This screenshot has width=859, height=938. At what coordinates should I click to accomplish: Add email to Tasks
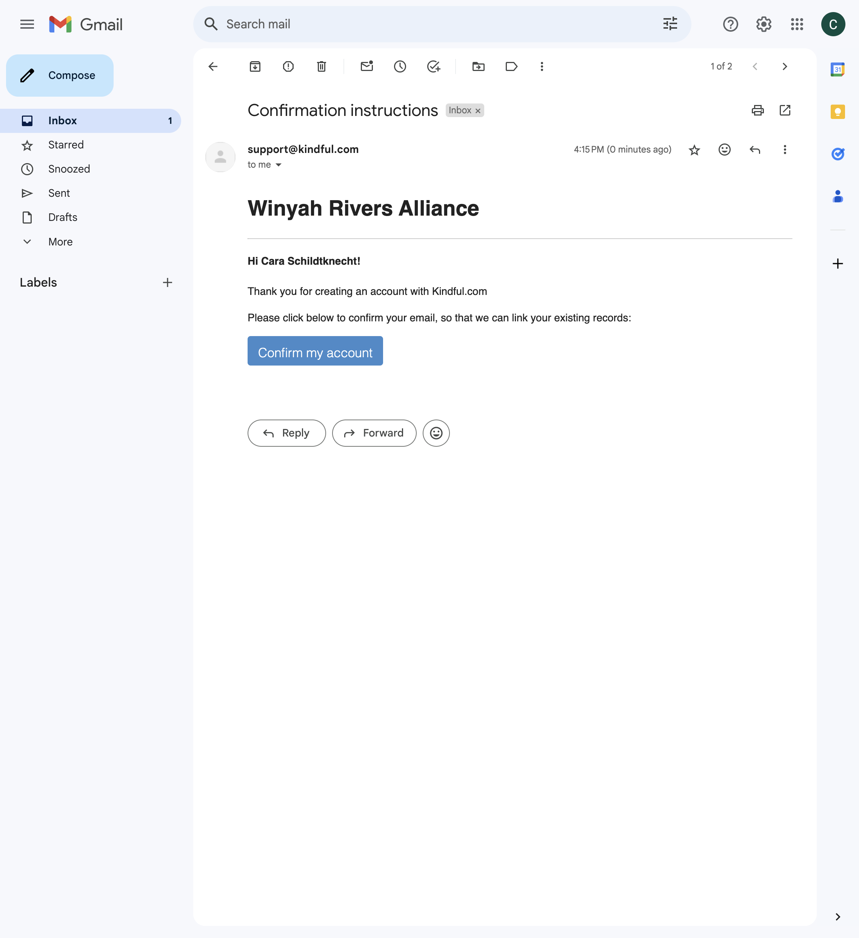point(433,66)
